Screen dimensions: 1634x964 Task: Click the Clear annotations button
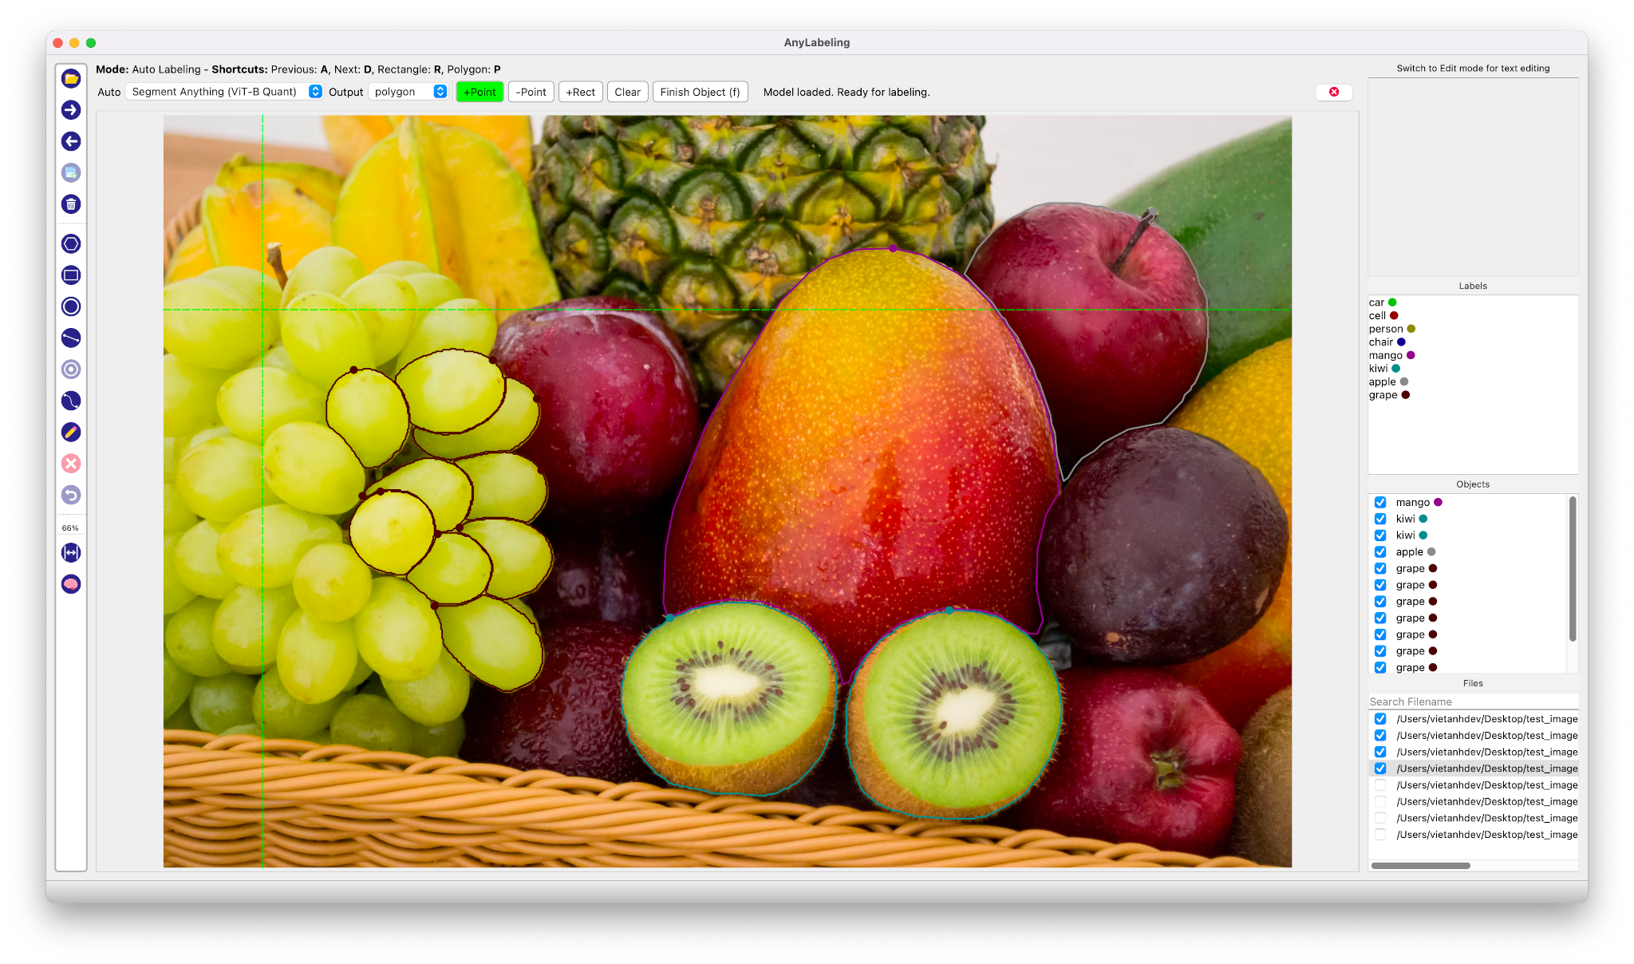(630, 92)
